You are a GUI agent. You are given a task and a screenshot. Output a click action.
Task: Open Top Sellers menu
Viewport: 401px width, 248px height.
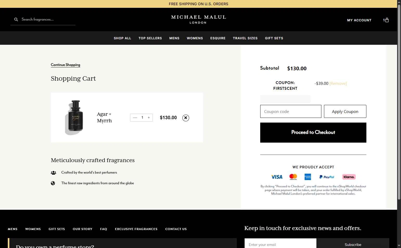coord(150,38)
